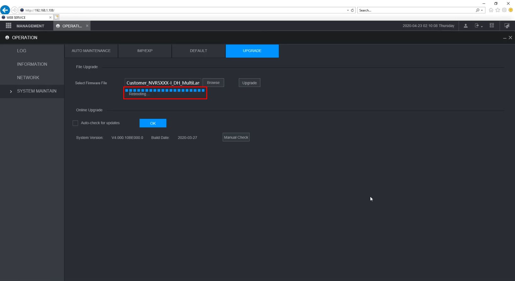Select the WEB SERVICE browser tab
The width and height of the screenshot is (515, 281).
(27, 18)
